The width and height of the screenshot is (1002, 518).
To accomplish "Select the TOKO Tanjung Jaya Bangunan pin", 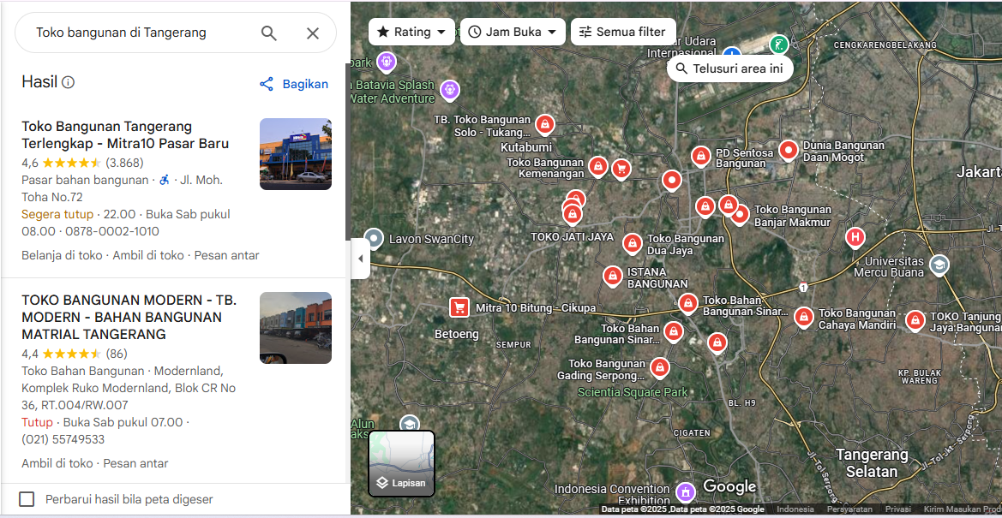I will (915, 320).
